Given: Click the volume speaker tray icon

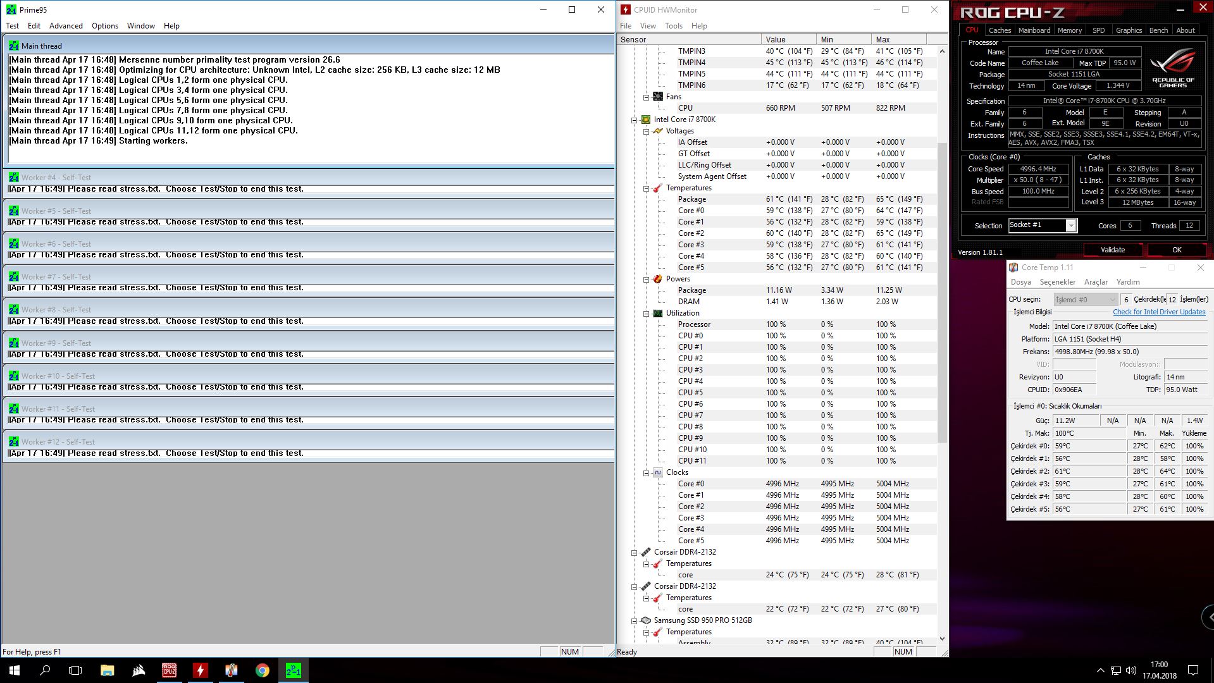Looking at the screenshot, I should [x=1131, y=670].
